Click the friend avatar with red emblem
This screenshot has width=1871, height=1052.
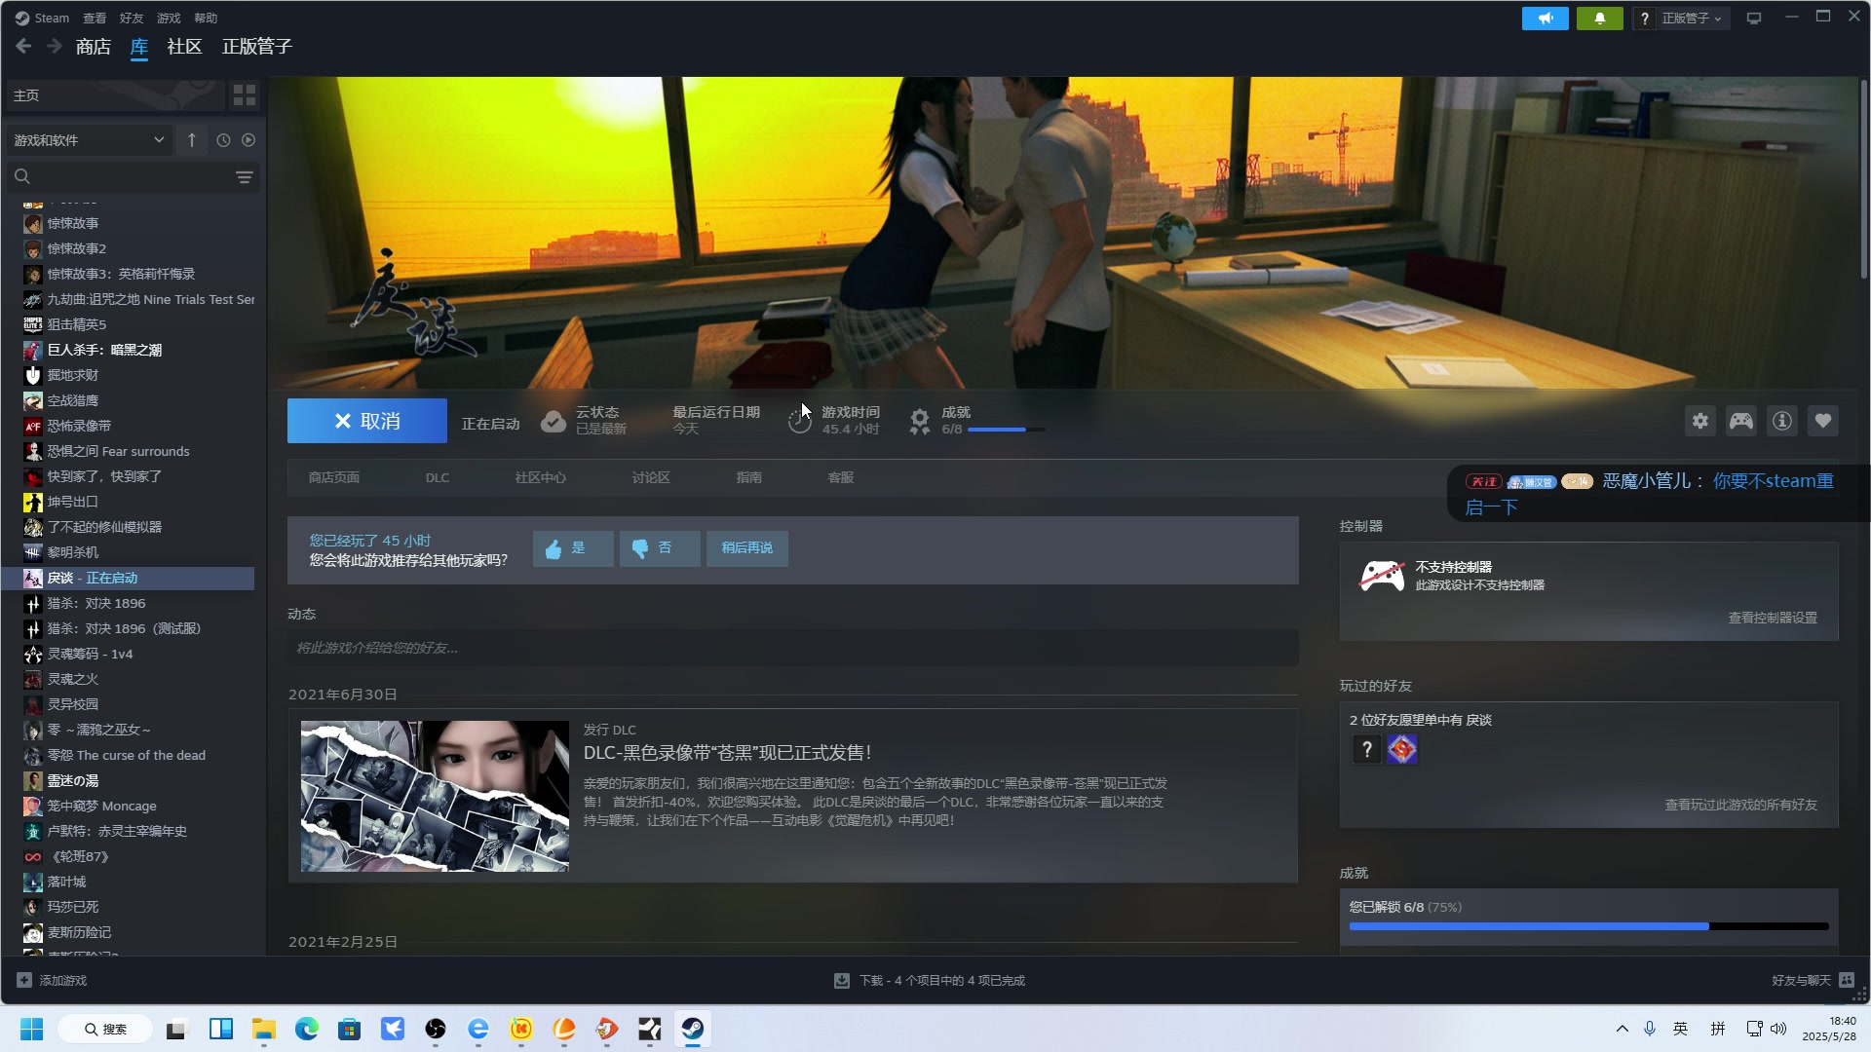(1402, 749)
